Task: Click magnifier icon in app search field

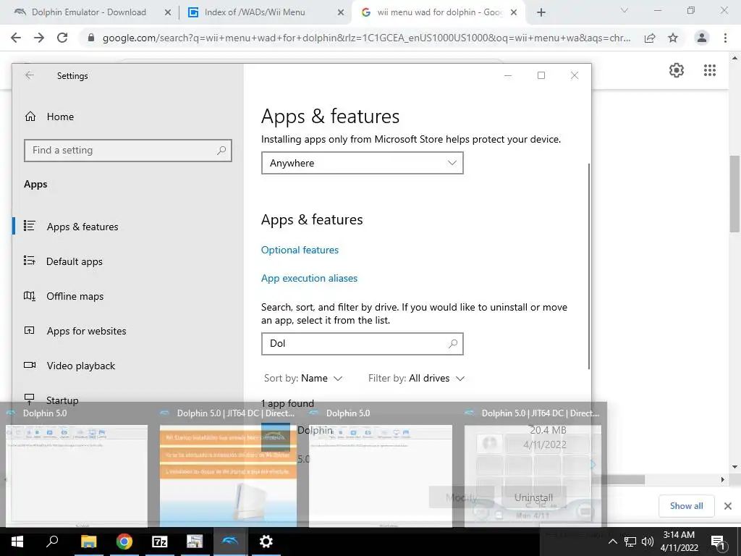Action: [453, 344]
